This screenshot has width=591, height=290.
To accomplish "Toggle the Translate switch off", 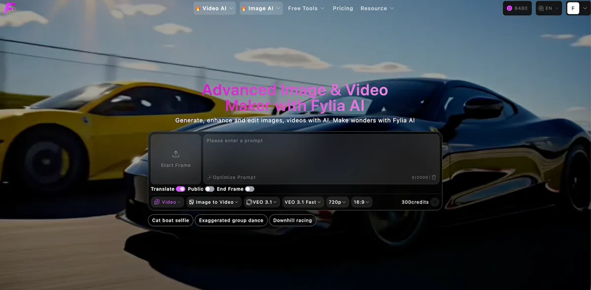I will tap(181, 189).
